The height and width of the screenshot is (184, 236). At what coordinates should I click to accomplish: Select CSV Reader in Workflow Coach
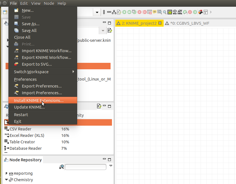(x=58, y=129)
